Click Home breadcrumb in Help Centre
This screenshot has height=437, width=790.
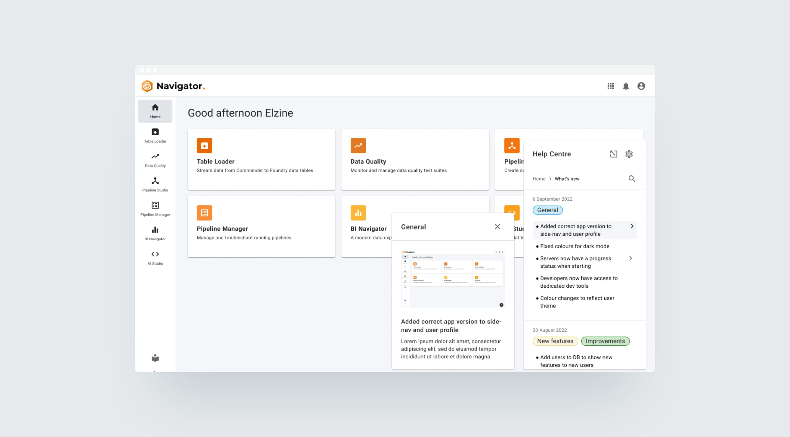[539, 179]
